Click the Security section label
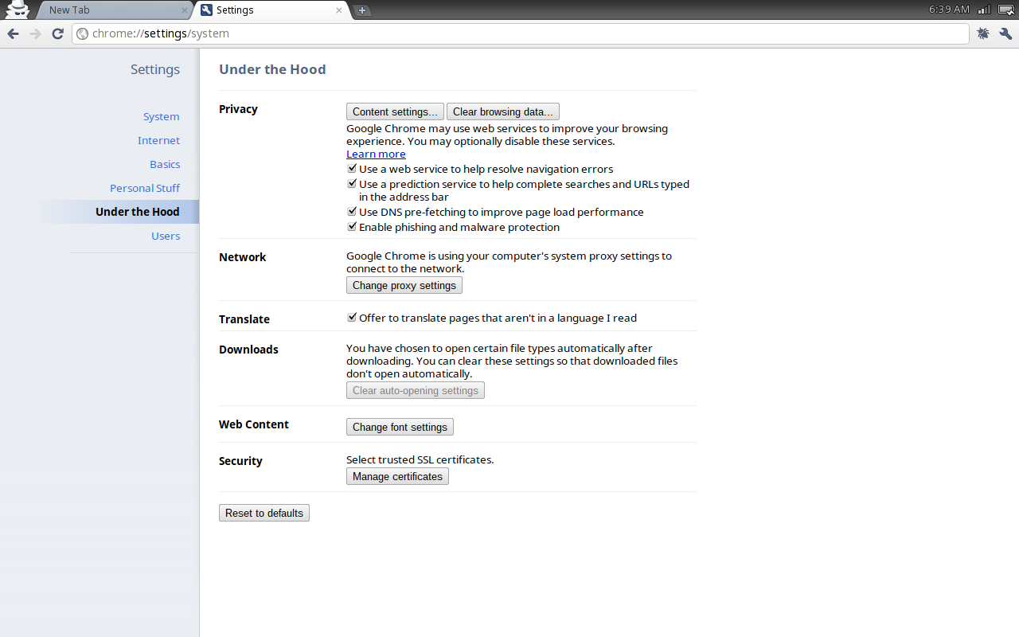Image resolution: width=1019 pixels, height=637 pixels. coord(240,461)
